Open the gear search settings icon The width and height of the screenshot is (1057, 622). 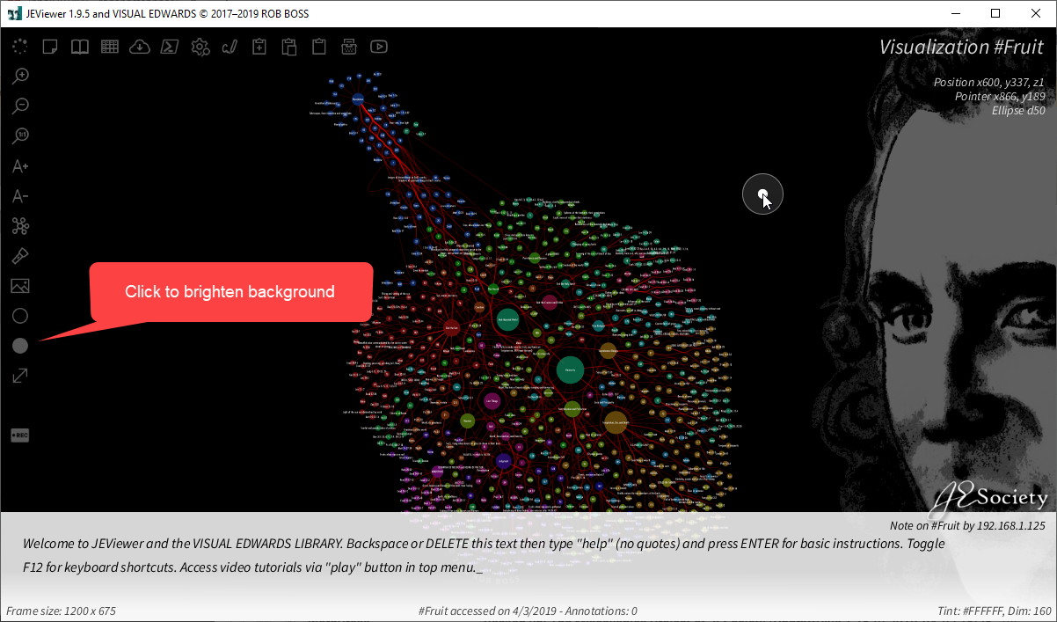[x=200, y=47]
